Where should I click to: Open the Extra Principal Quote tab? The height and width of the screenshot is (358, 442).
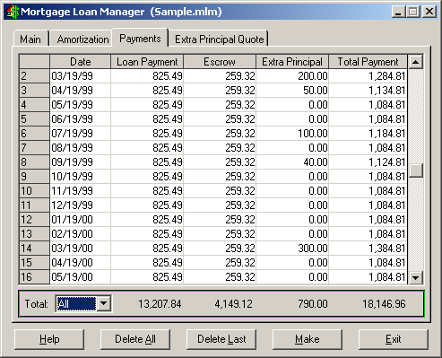219,39
